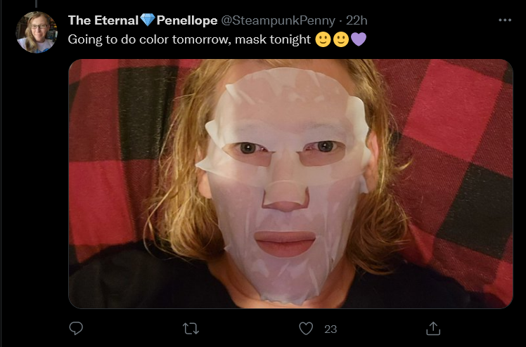Click the second yellow smiley emoji
Image resolution: width=526 pixels, height=347 pixels.
coord(341,39)
